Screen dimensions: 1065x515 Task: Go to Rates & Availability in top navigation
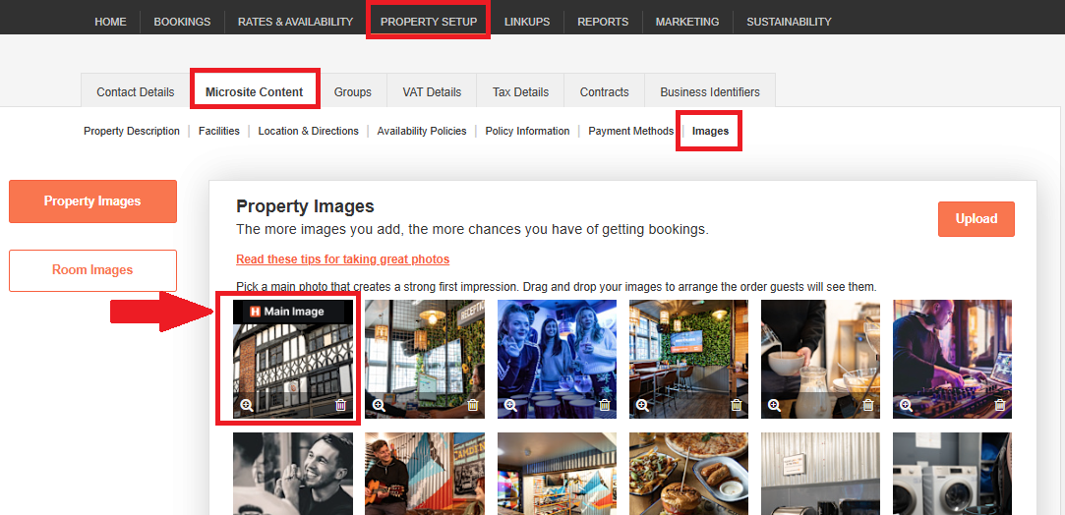(295, 22)
